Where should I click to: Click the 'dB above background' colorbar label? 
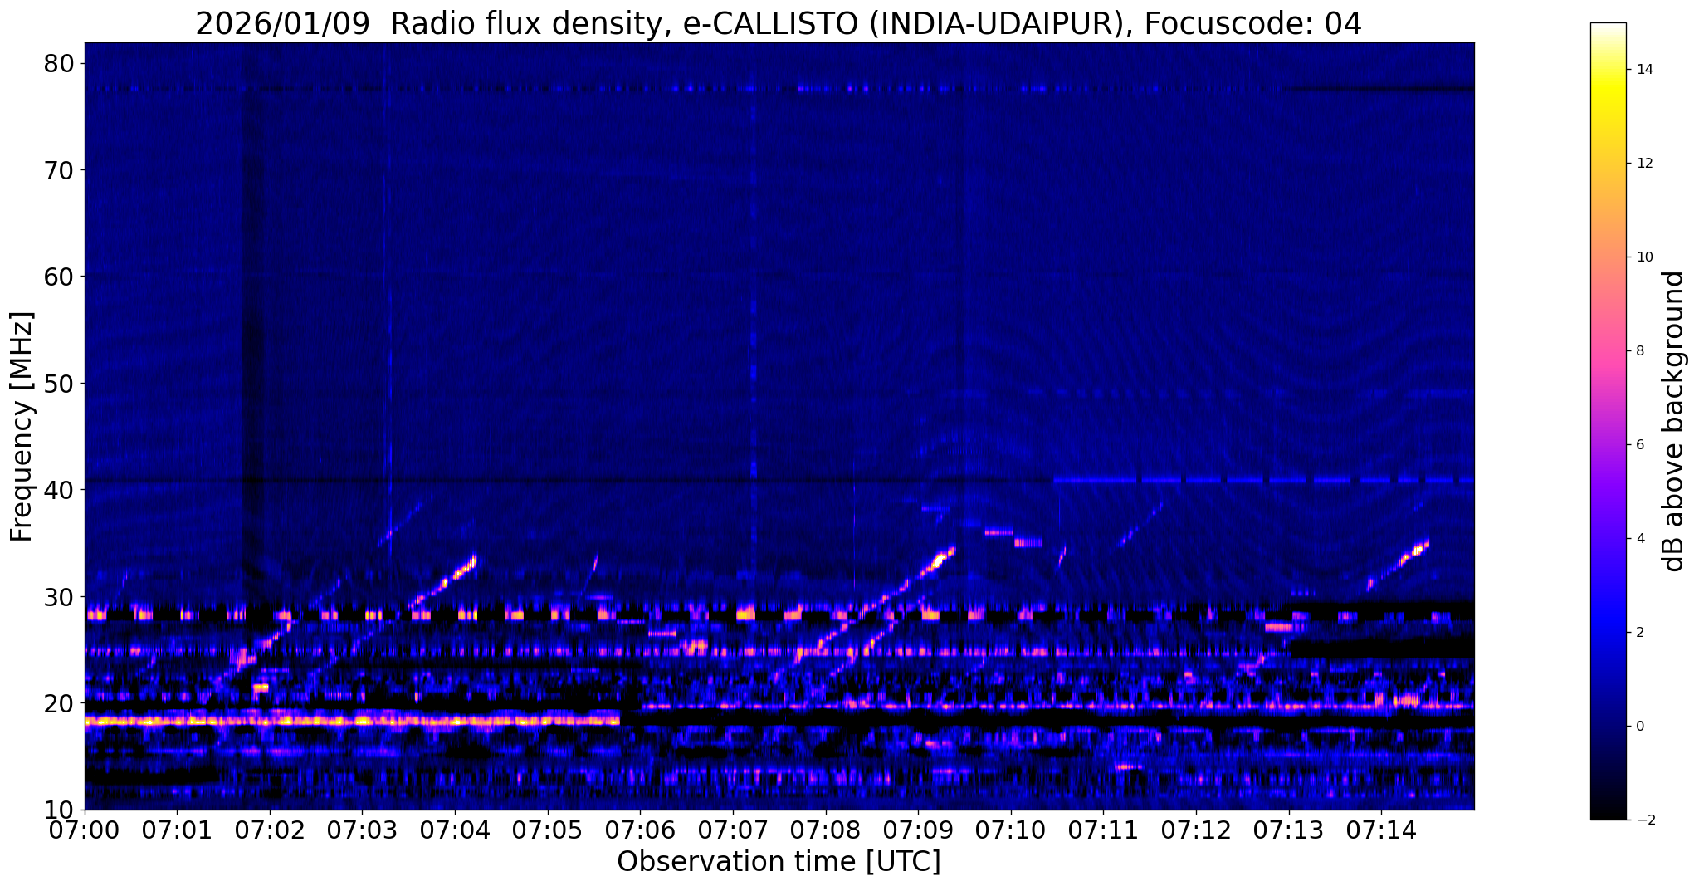[1674, 421]
